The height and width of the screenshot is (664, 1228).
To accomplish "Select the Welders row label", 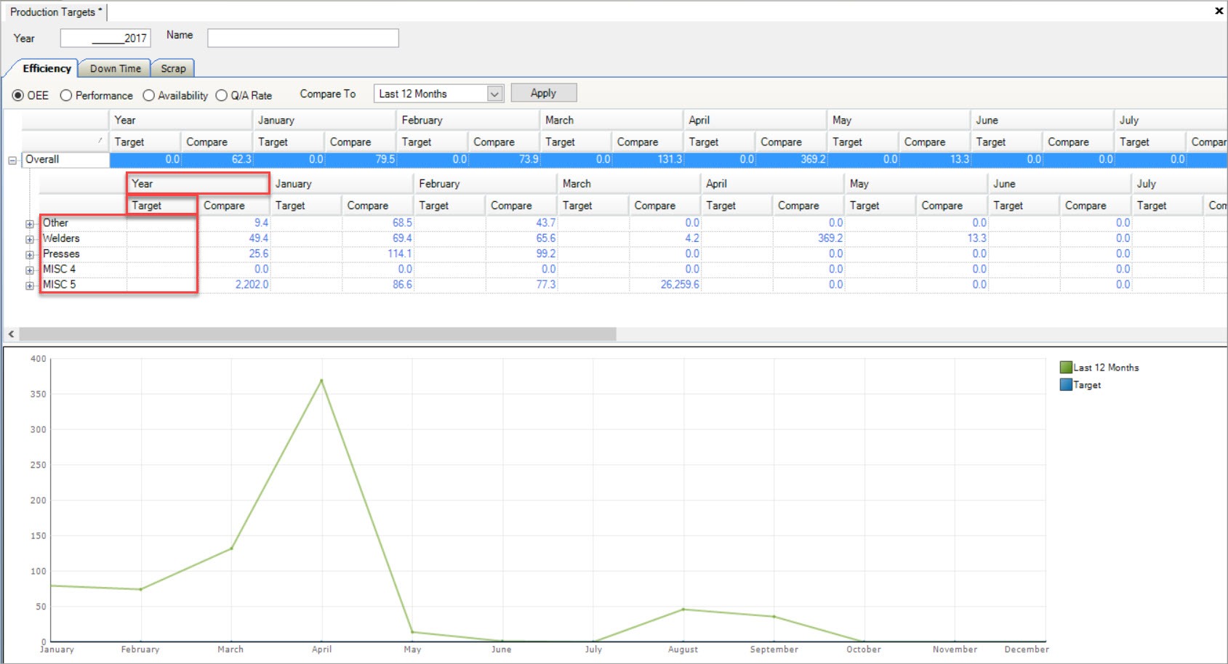I will pos(61,238).
